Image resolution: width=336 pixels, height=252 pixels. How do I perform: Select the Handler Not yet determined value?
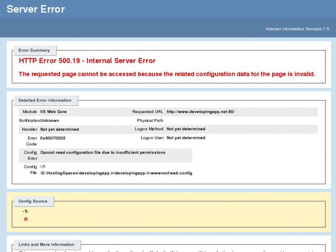[x=60, y=129]
